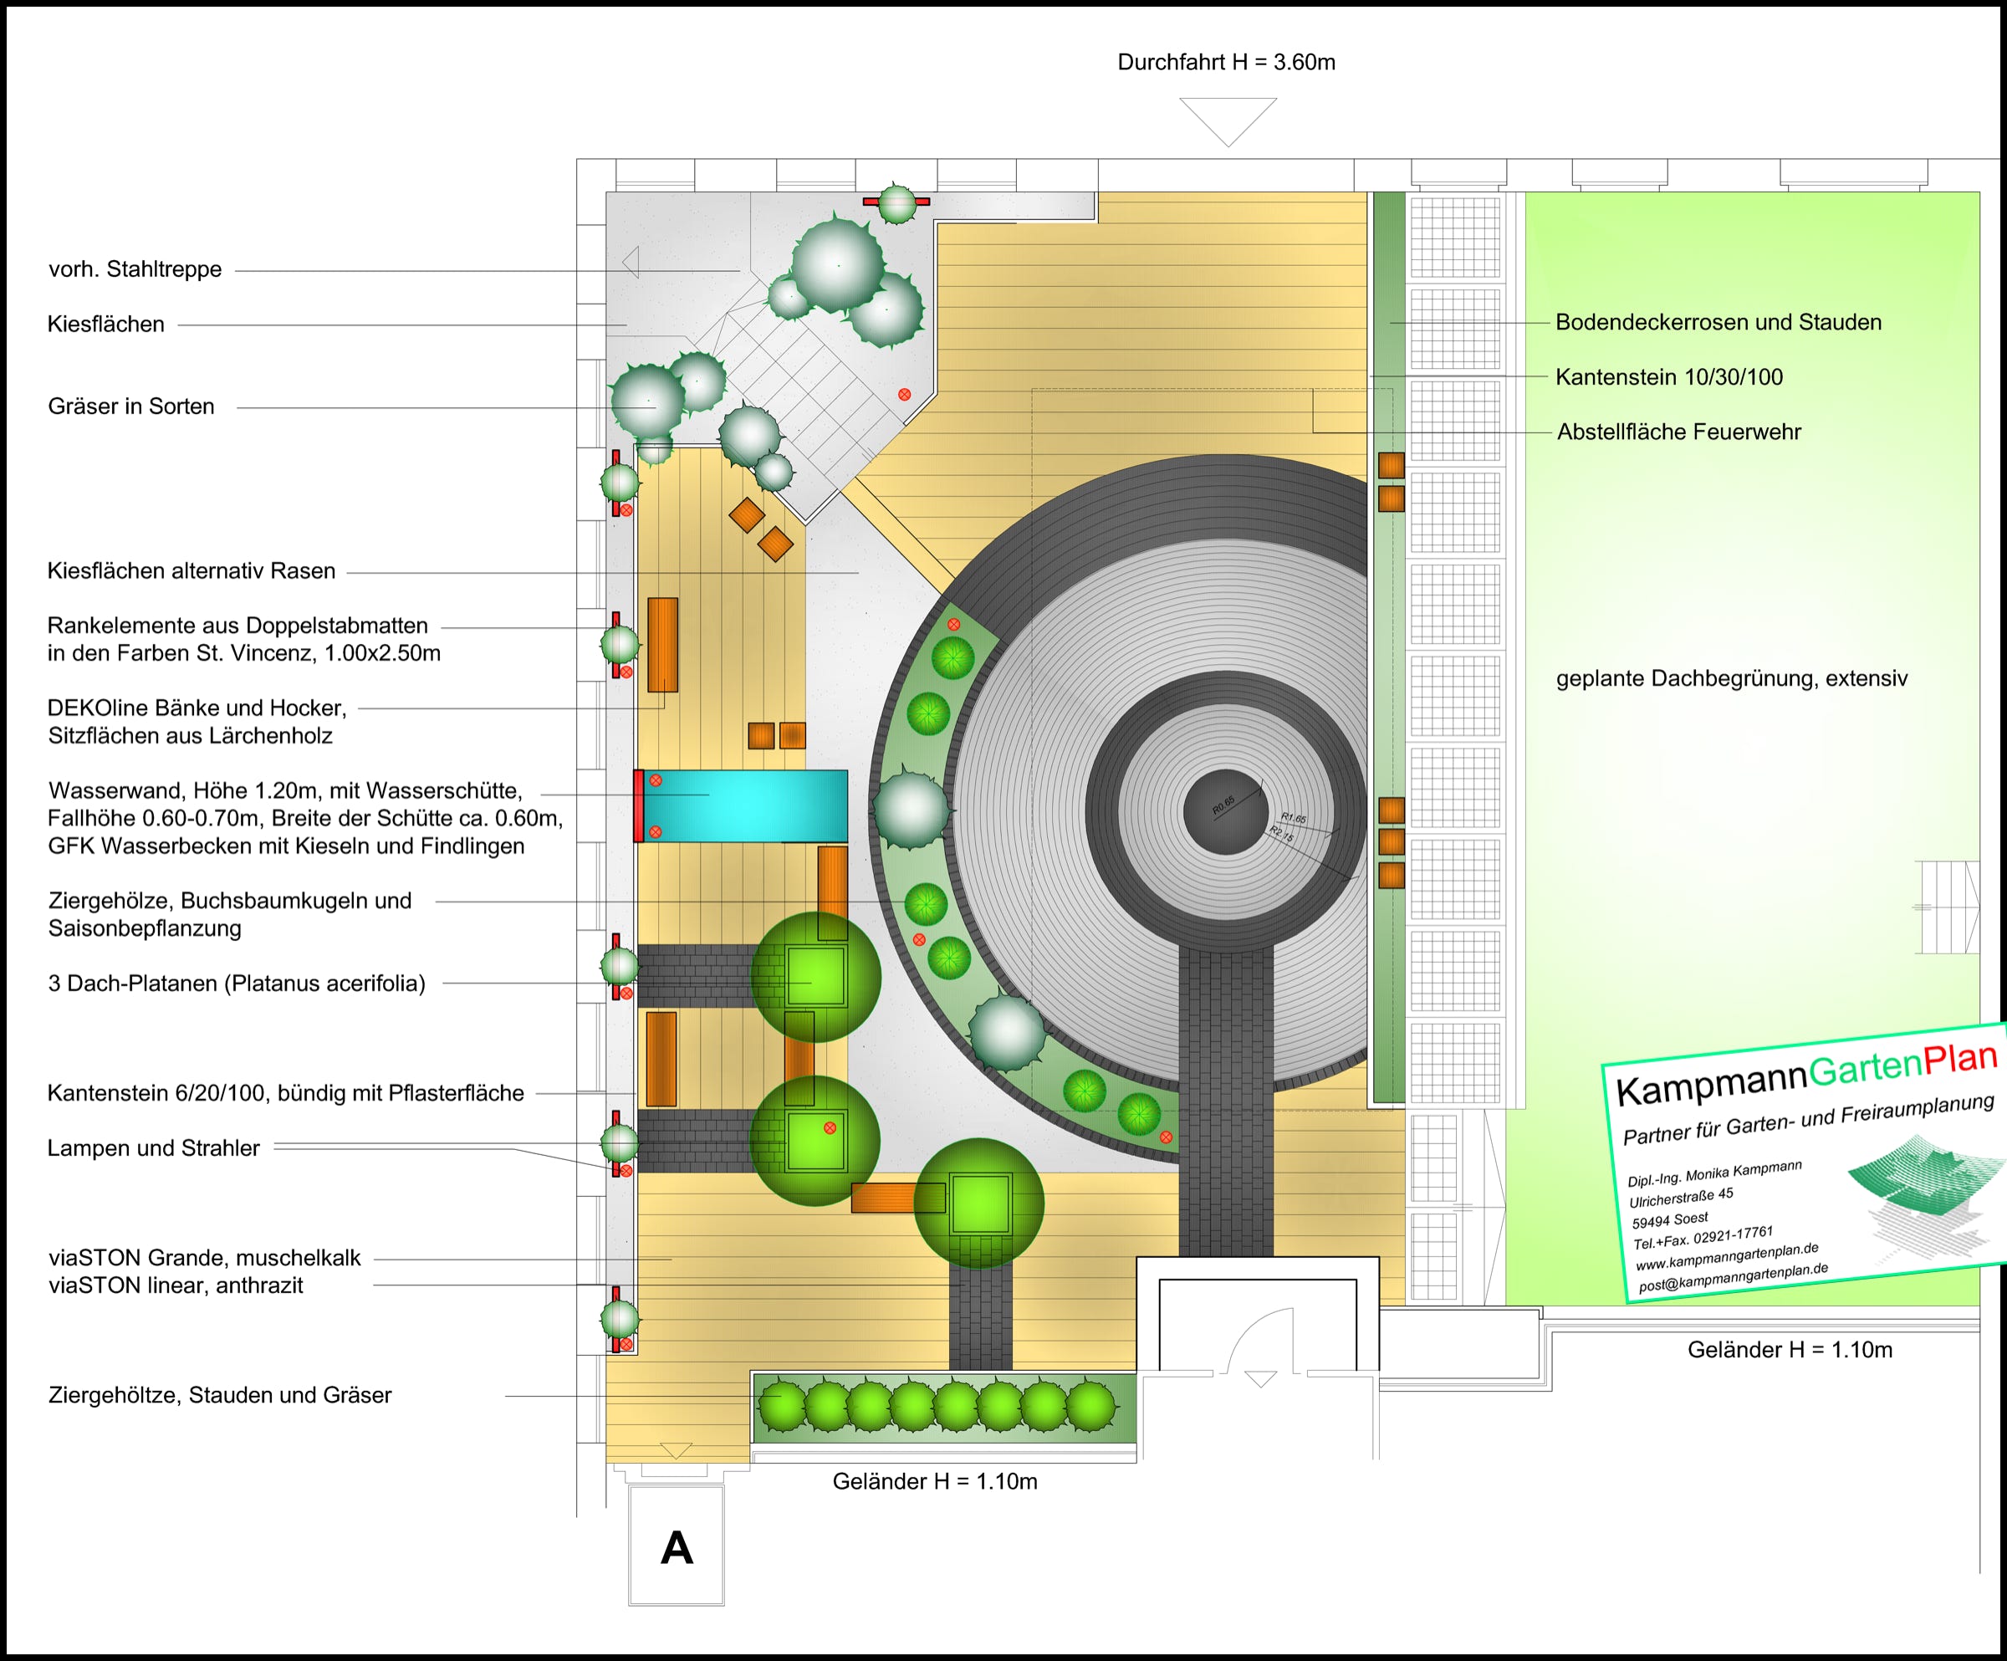The image size is (2007, 1661).
Task: Click the post@kampmanngartenplan.de email address
Action: point(1733,1278)
